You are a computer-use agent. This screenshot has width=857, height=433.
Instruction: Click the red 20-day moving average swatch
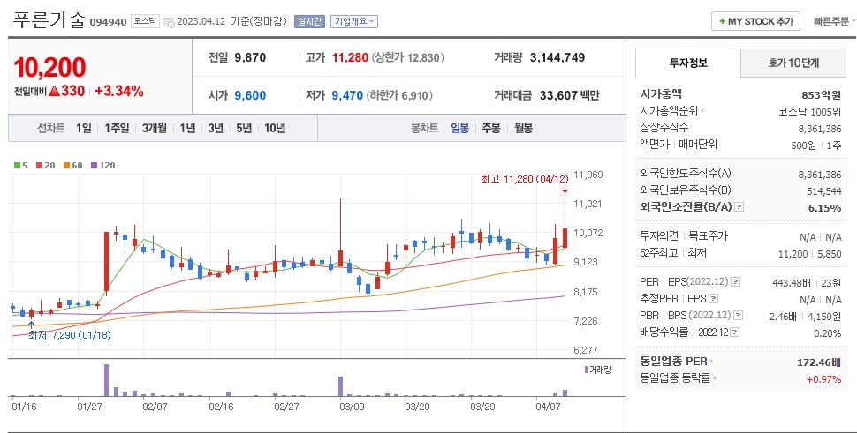pyautogui.click(x=40, y=165)
